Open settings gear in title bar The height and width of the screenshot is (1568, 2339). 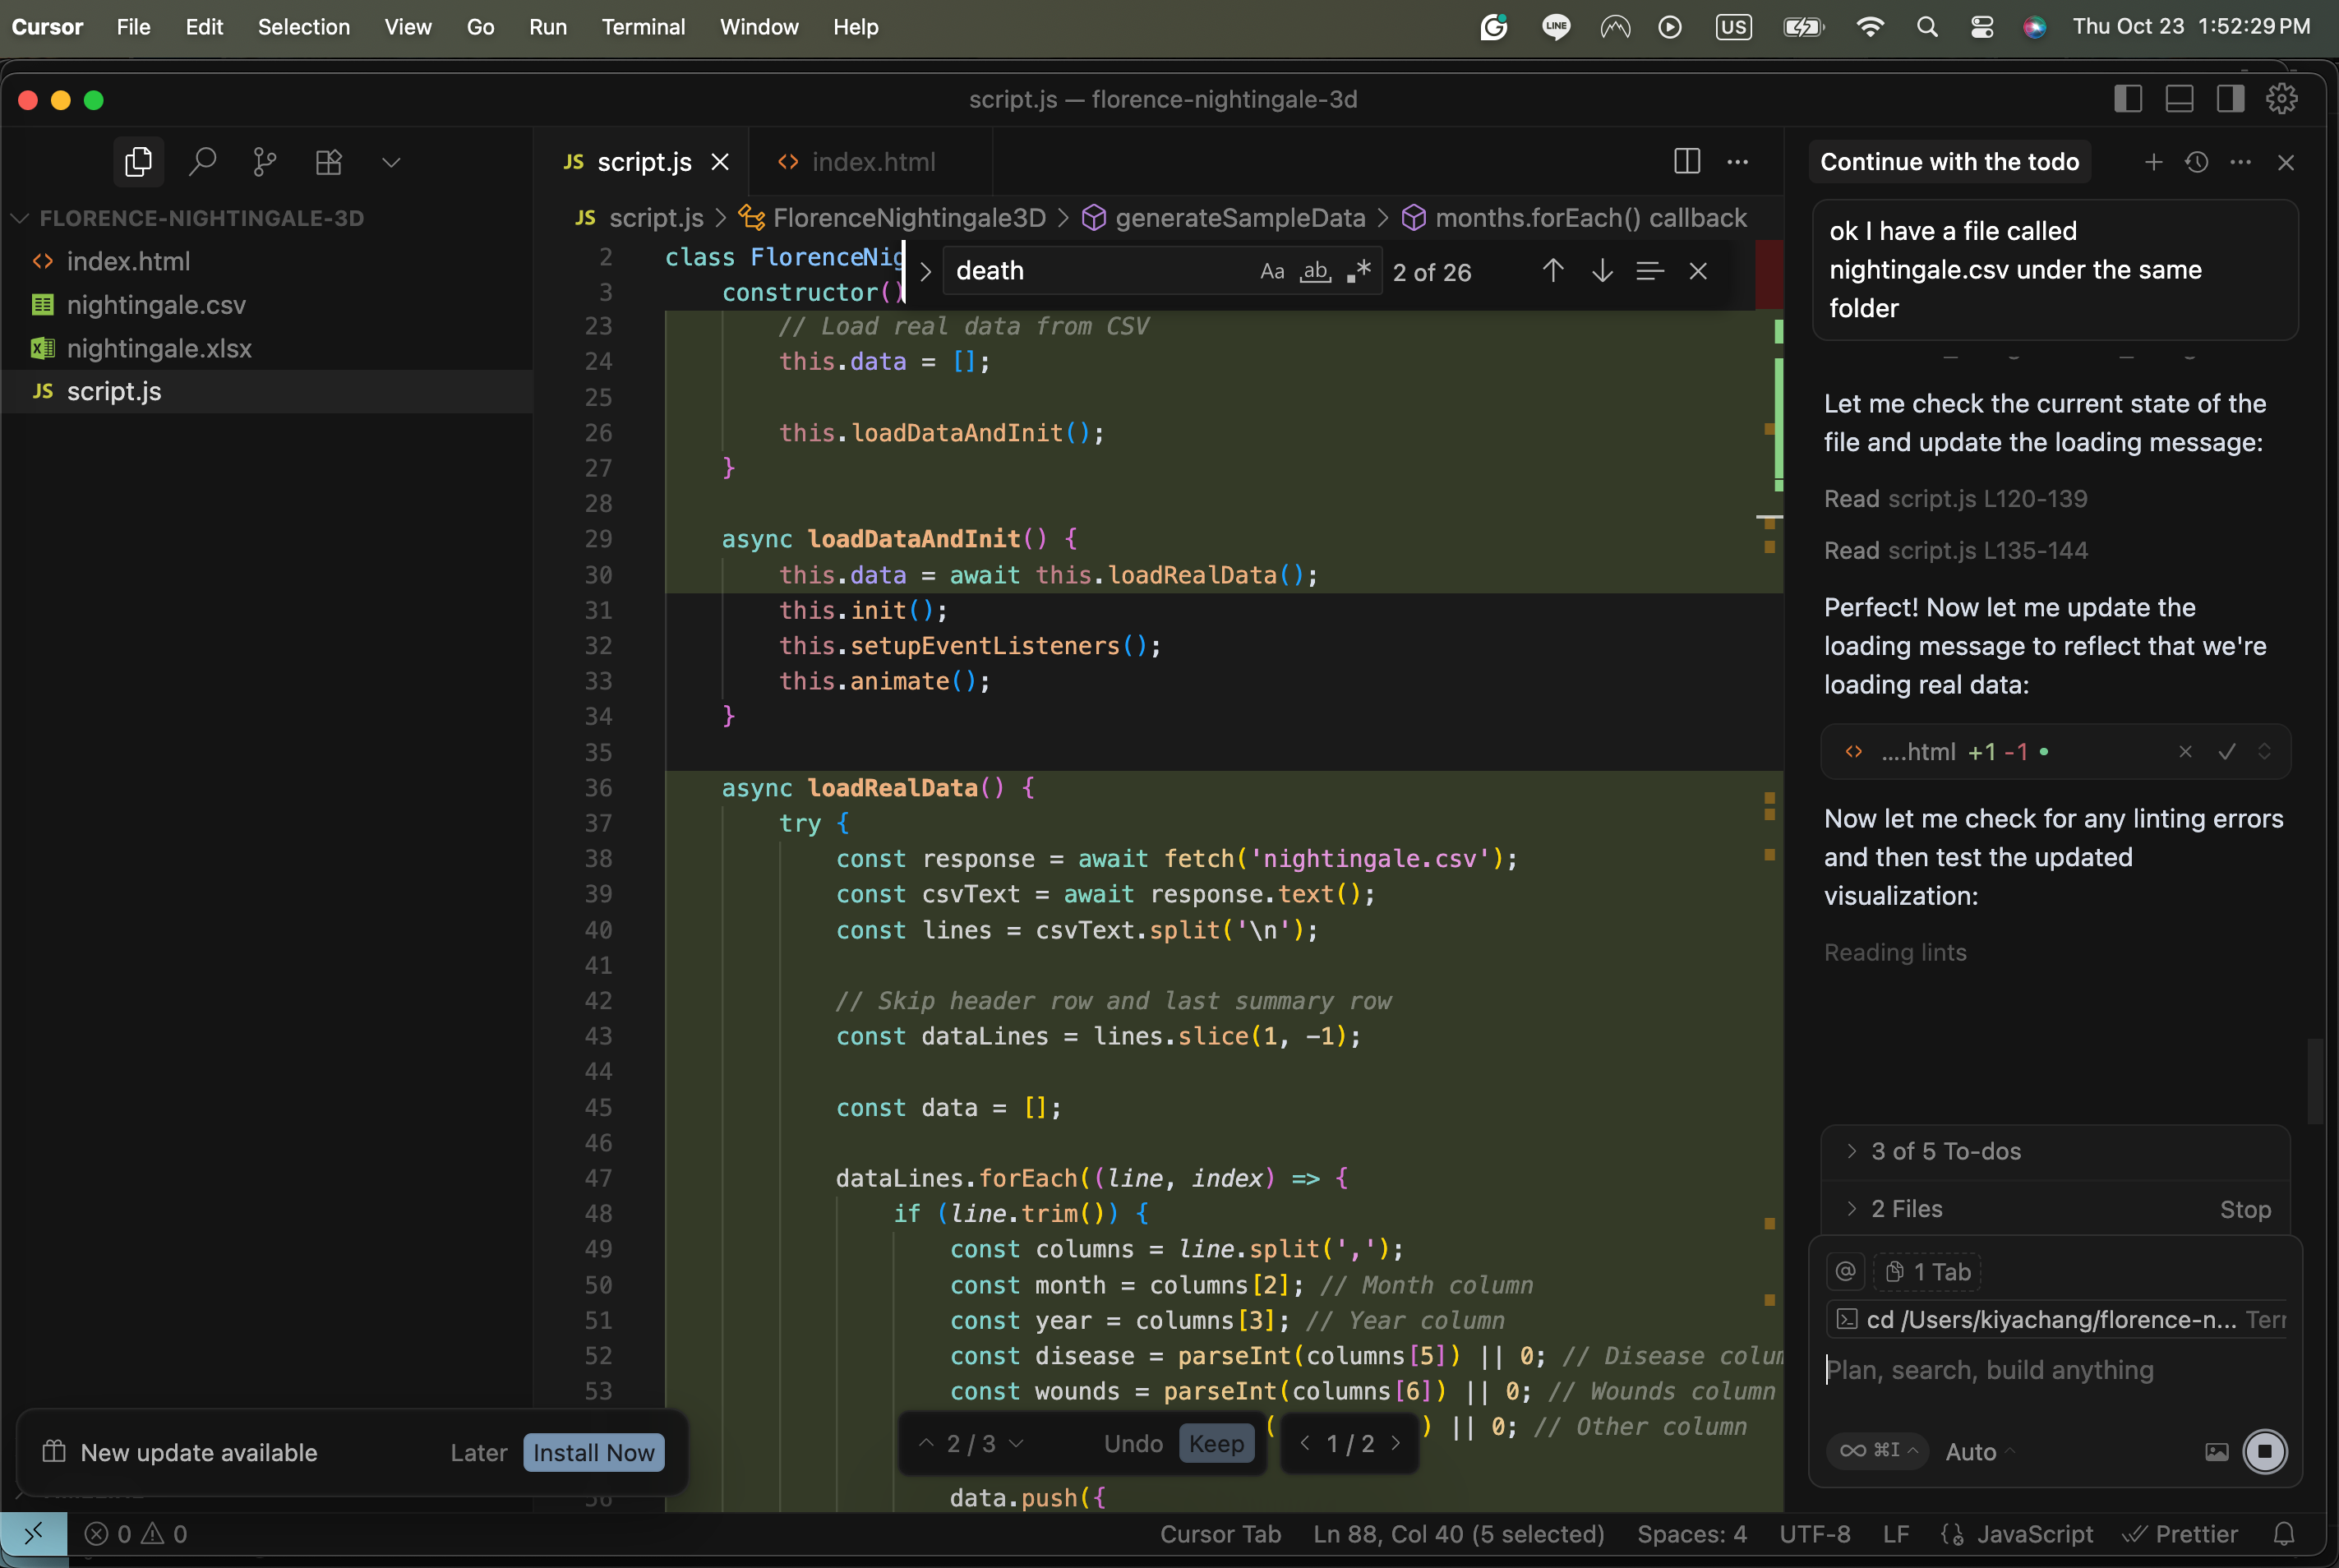coord(2281,99)
